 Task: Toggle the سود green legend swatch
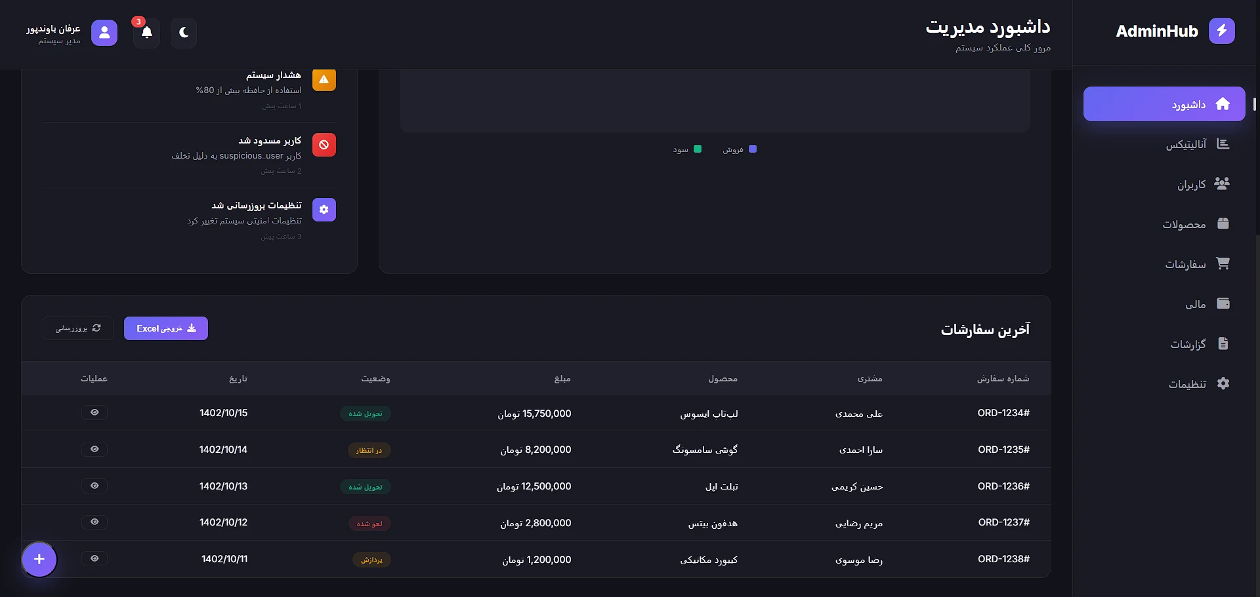[x=698, y=149]
